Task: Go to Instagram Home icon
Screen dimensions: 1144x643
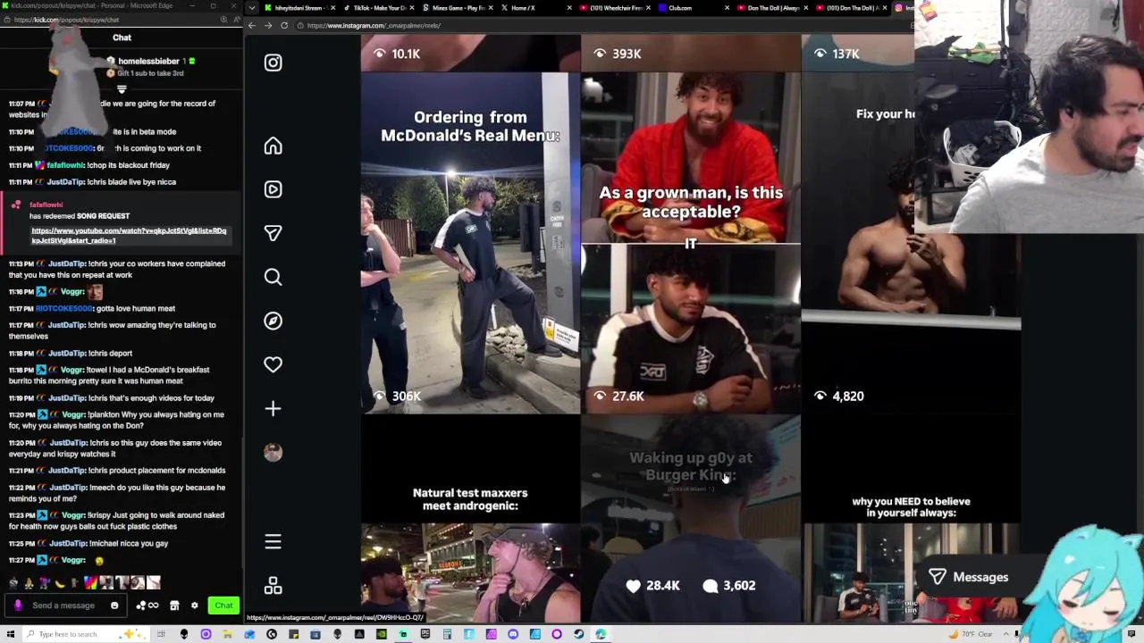Action: pos(273,146)
